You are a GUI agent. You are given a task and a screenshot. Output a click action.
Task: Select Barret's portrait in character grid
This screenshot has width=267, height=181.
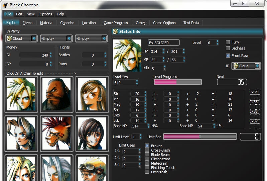(x=56, y=95)
